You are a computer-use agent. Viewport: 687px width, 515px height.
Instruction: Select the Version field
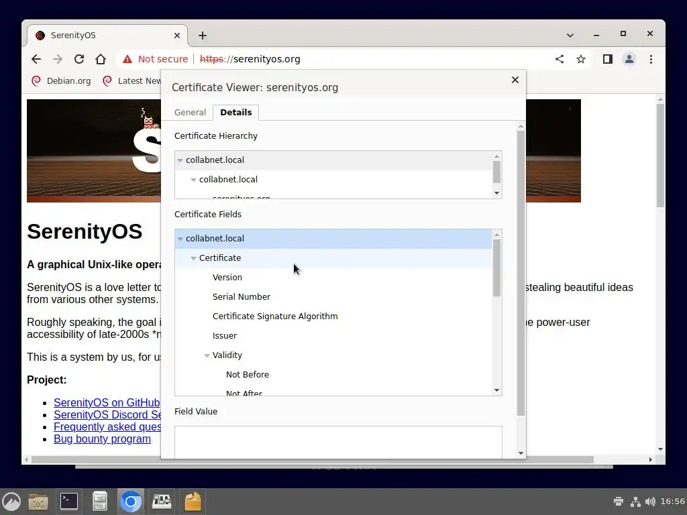point(333,277)
